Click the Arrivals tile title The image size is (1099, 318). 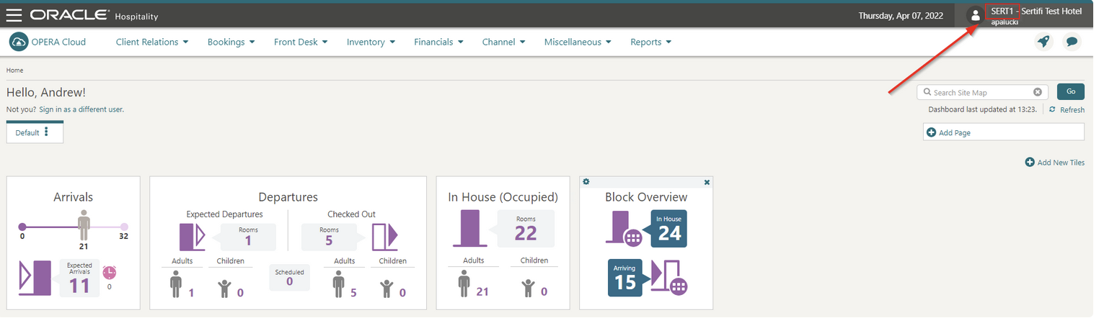click(73, 196)
